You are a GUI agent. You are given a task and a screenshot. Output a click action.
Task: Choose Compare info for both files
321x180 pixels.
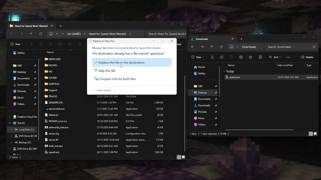click(115, 79)
